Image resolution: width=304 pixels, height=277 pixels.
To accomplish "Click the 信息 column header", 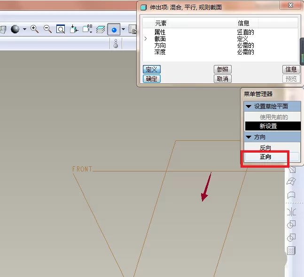I will [243, 24].
